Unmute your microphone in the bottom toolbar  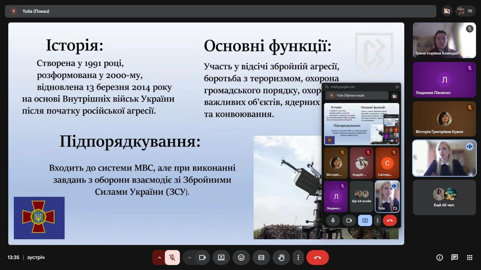[x=172, y=258]
